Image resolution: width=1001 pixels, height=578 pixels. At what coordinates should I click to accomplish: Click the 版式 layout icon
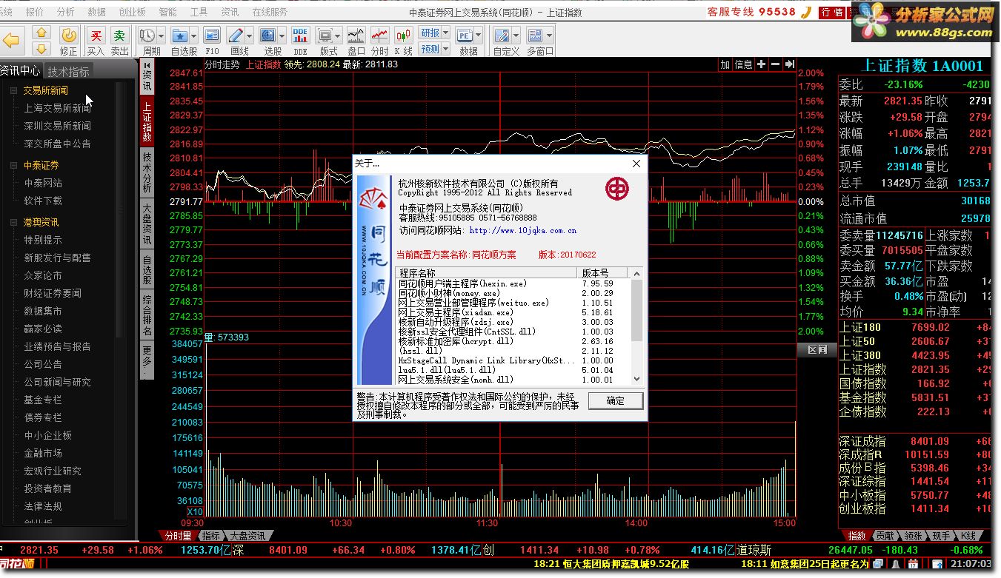pos(324,36)
